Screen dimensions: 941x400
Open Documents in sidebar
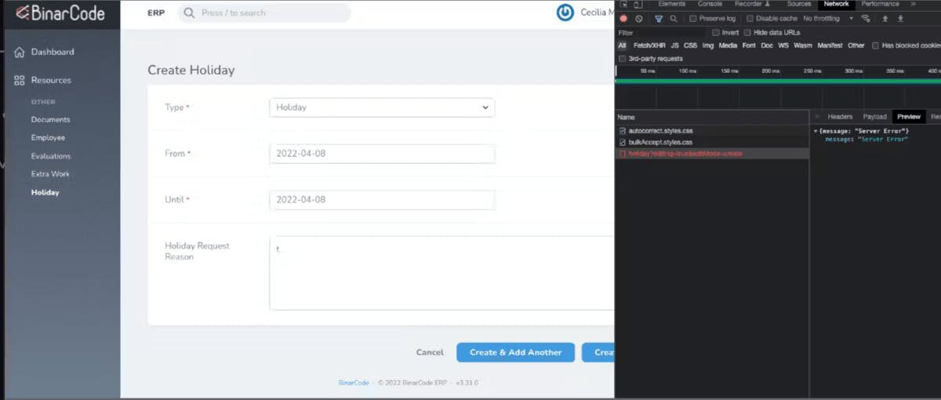pyautogui.click(x=50, y=120)
